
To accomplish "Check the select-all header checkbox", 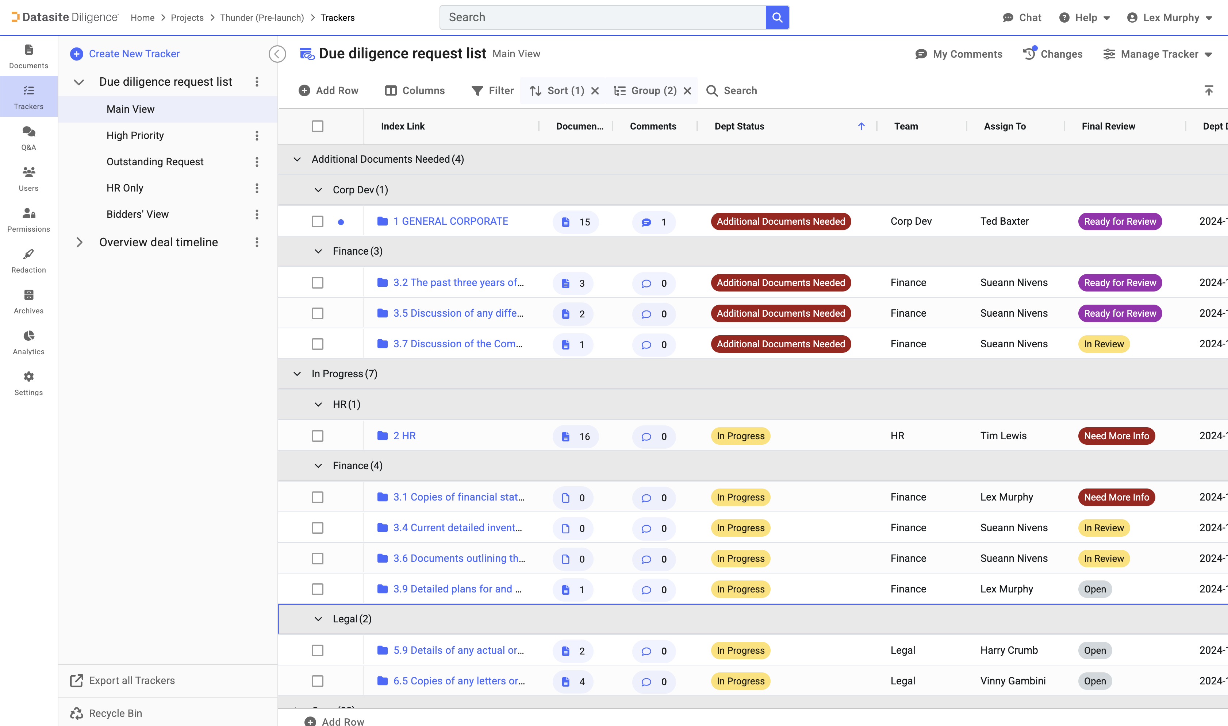I will tap(318, 126).
